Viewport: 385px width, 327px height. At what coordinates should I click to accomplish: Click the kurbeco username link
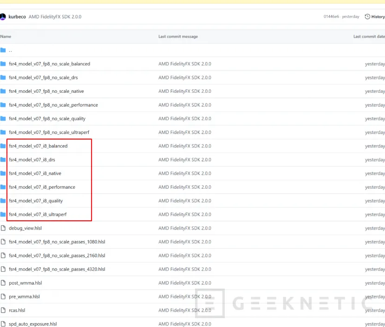pyautogui.click(x=17, y=17)
